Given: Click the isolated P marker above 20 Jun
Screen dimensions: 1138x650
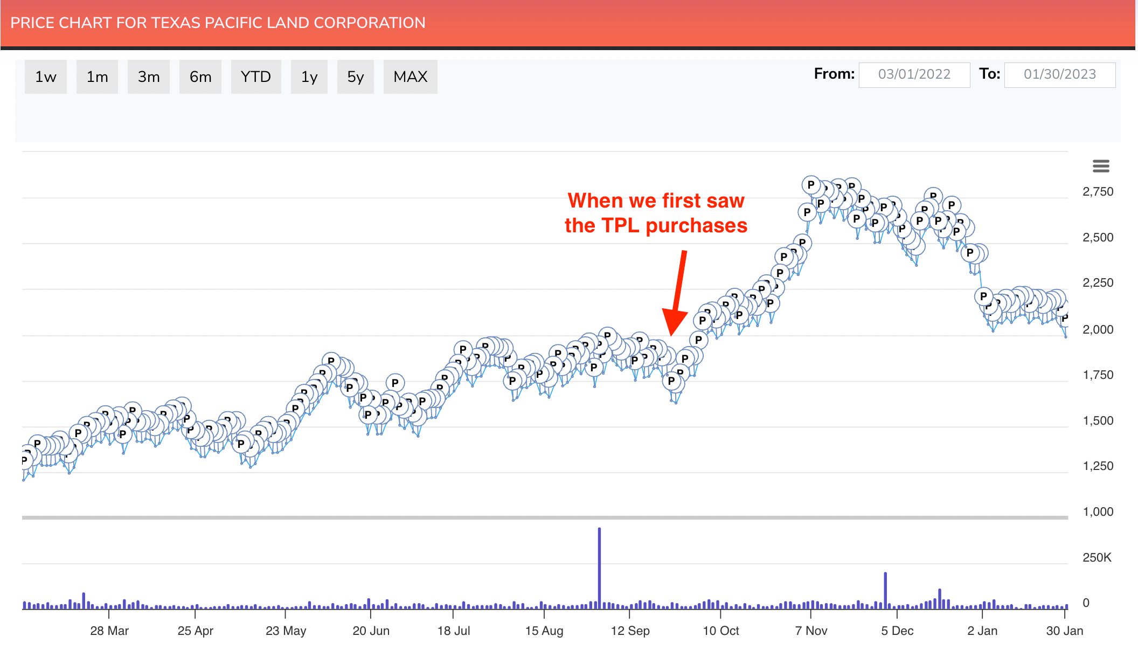Looking at the screenshot, I should pos(395,383).
